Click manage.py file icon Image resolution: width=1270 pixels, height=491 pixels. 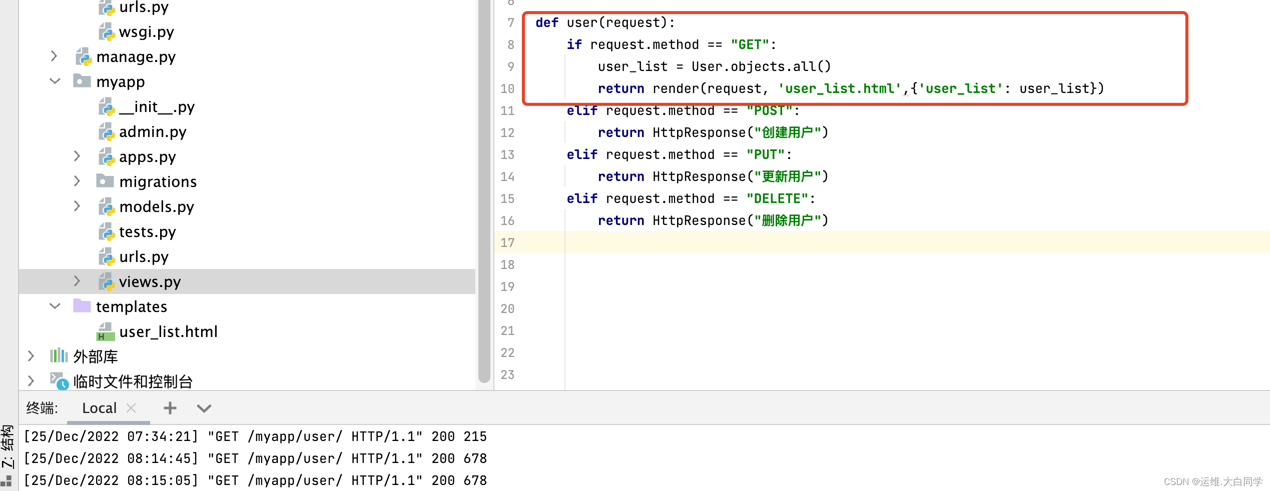click(84, 57)
